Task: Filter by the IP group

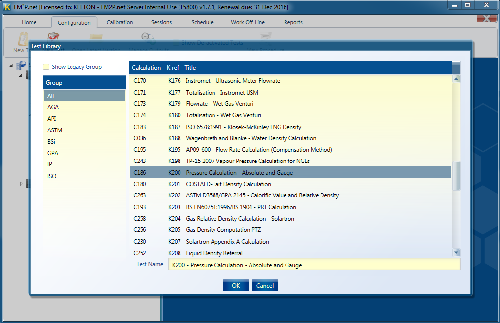Action: tap(84, 164)
